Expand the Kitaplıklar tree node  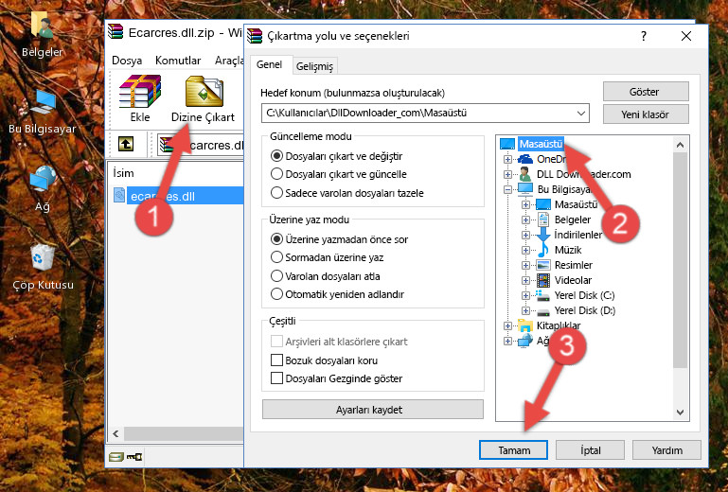click(x=507, y=325)
